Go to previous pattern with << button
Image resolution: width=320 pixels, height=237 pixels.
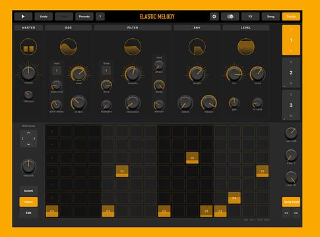coord(286,213)
